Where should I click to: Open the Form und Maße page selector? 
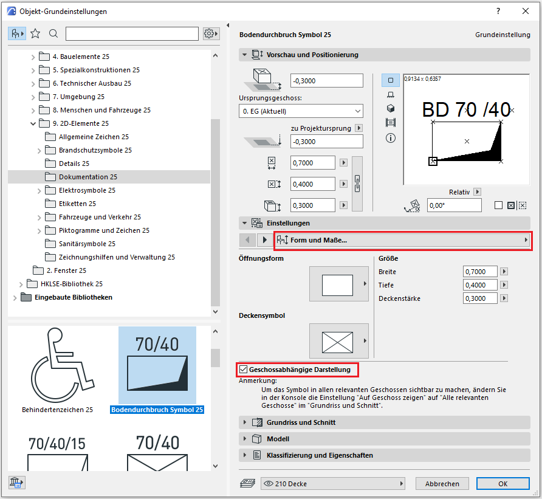pyautogui.click(x=402, y=240)
